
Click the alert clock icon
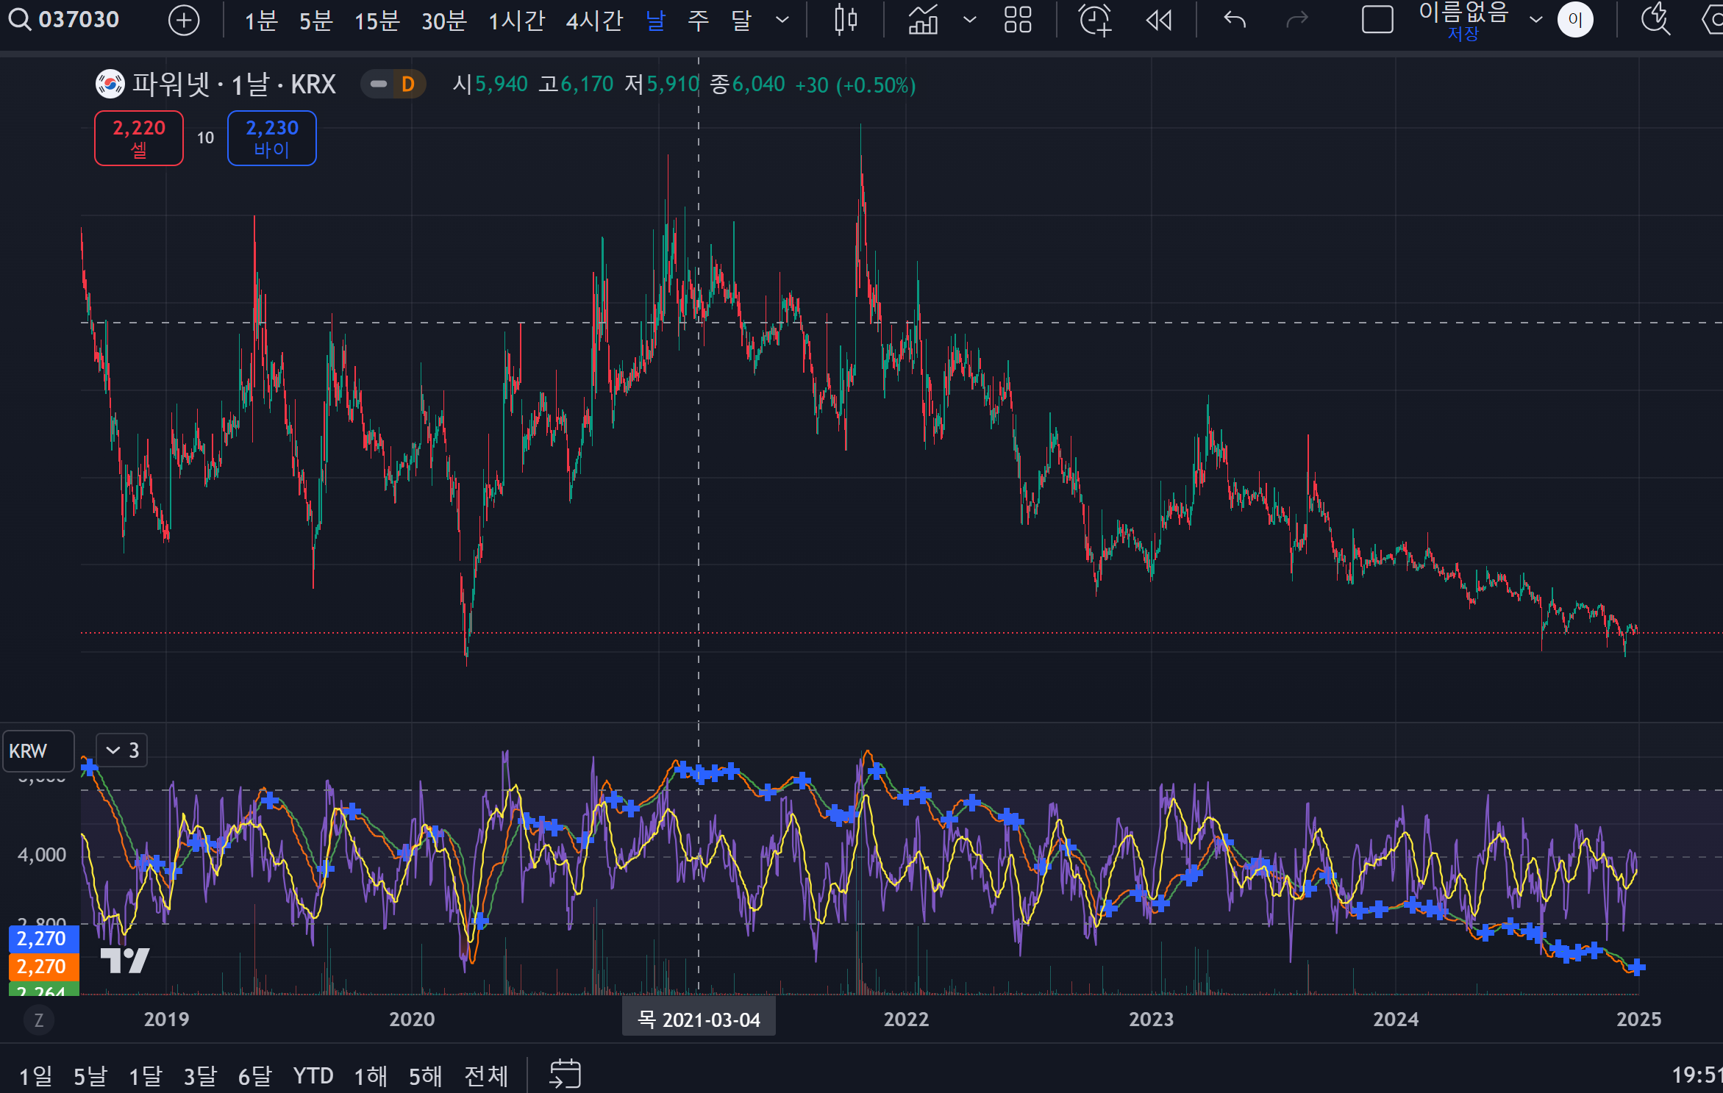(1094, 21)
